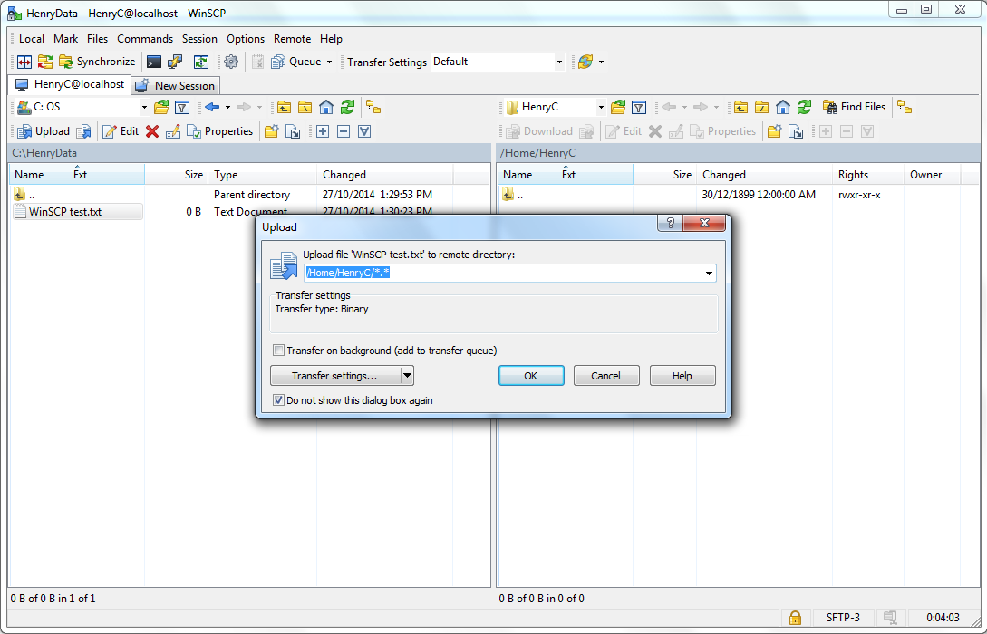This screenshot has width=987, height=634.
Task: Go to local root directory icon
Action: tap(305, 108)
